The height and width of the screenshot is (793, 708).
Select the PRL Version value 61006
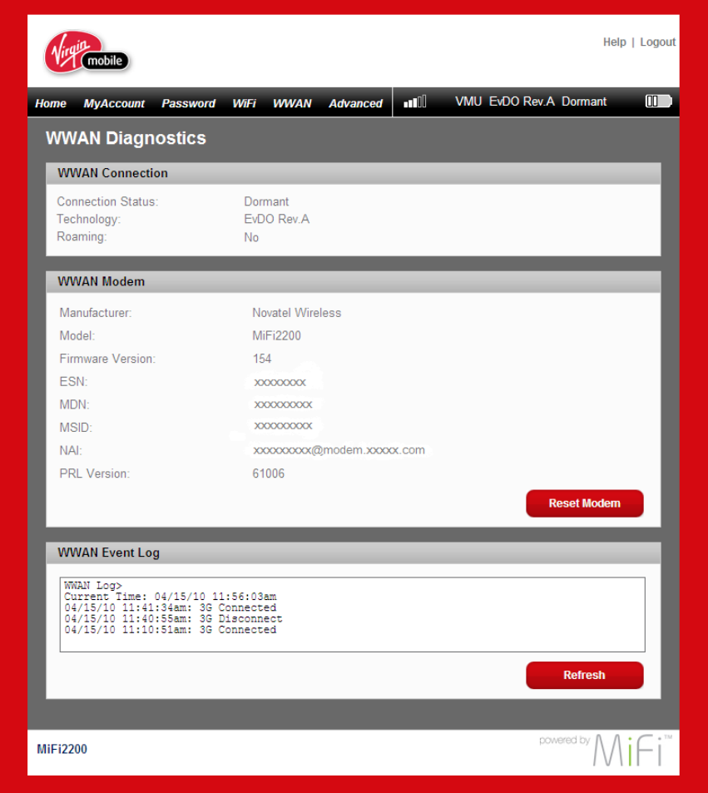click(x=269, y=473)
